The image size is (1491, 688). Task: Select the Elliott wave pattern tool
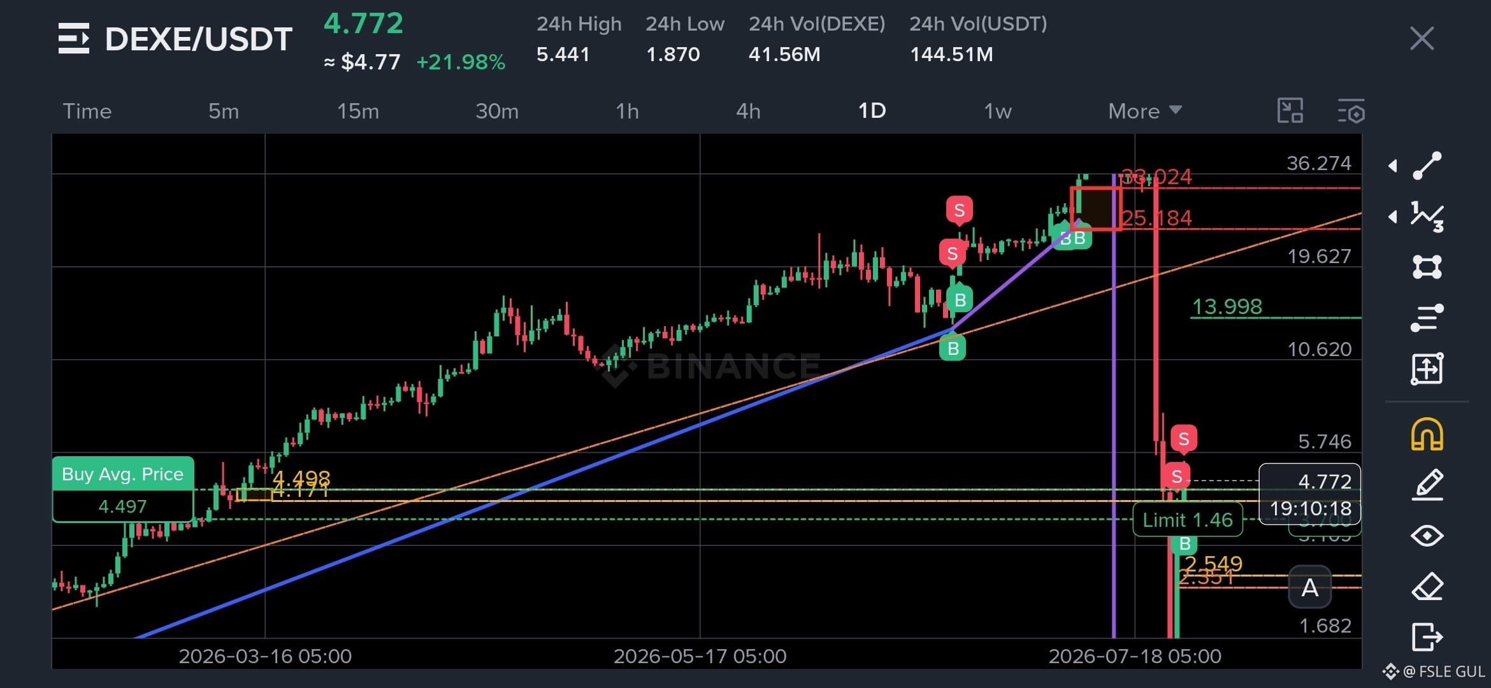pos(1427,217)
